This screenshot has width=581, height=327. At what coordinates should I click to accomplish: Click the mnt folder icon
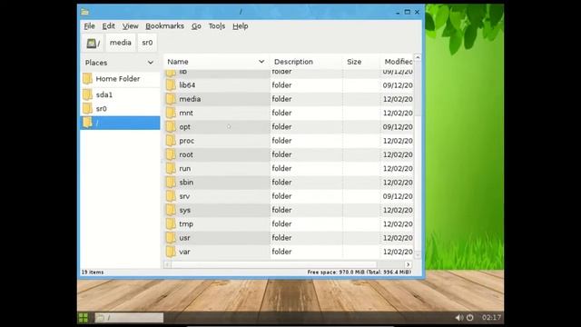point(171,113)
